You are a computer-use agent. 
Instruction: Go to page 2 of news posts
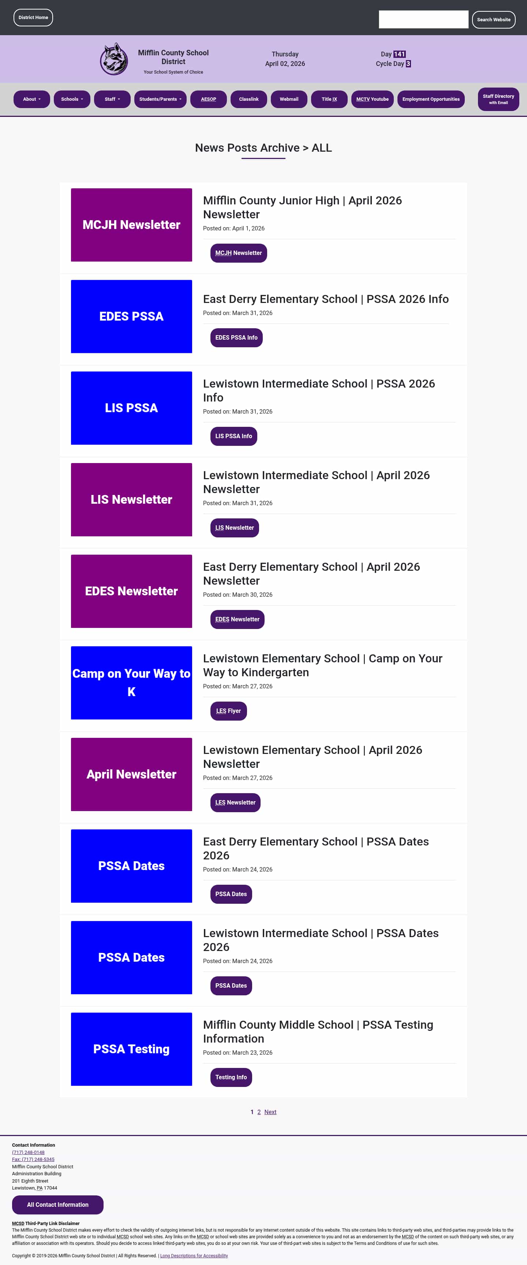259,1112
